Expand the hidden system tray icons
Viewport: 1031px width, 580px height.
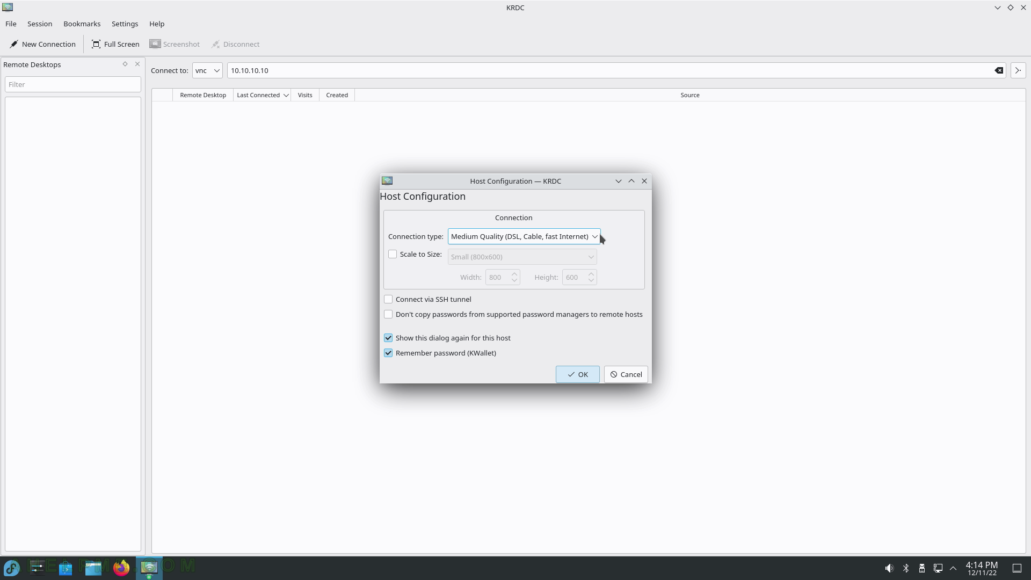[x=953, y=568]
